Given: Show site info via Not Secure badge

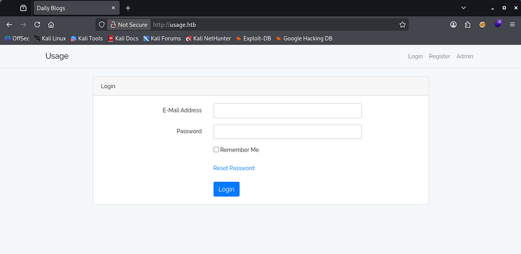Looking at the screenshot, I should tap(128, 25).
